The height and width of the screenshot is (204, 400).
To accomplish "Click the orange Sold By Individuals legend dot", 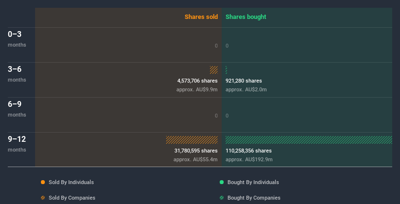I will (x=43, y=182).
